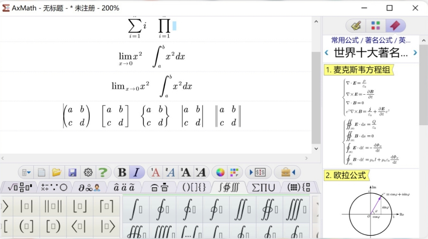The width and height of the screenshot is (428, 239).
Task: Switch to the ( ) [ ] { } brackets tab
Action: [193, 188]
